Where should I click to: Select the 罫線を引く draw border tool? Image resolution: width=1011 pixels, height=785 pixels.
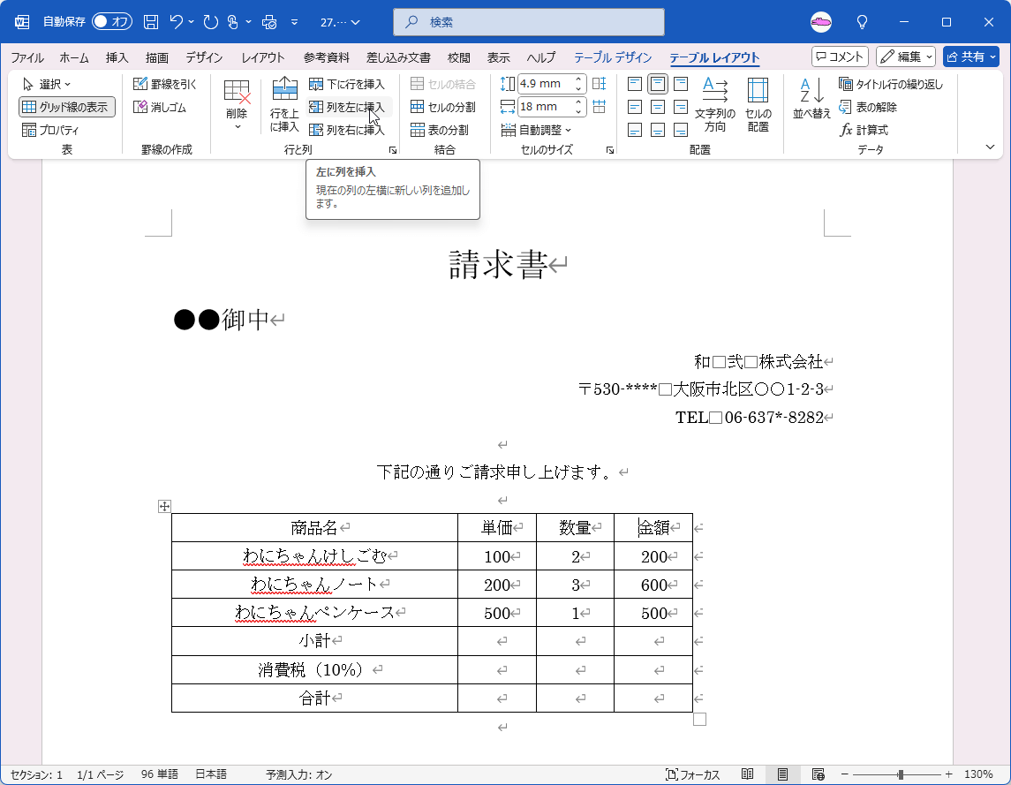164,83
